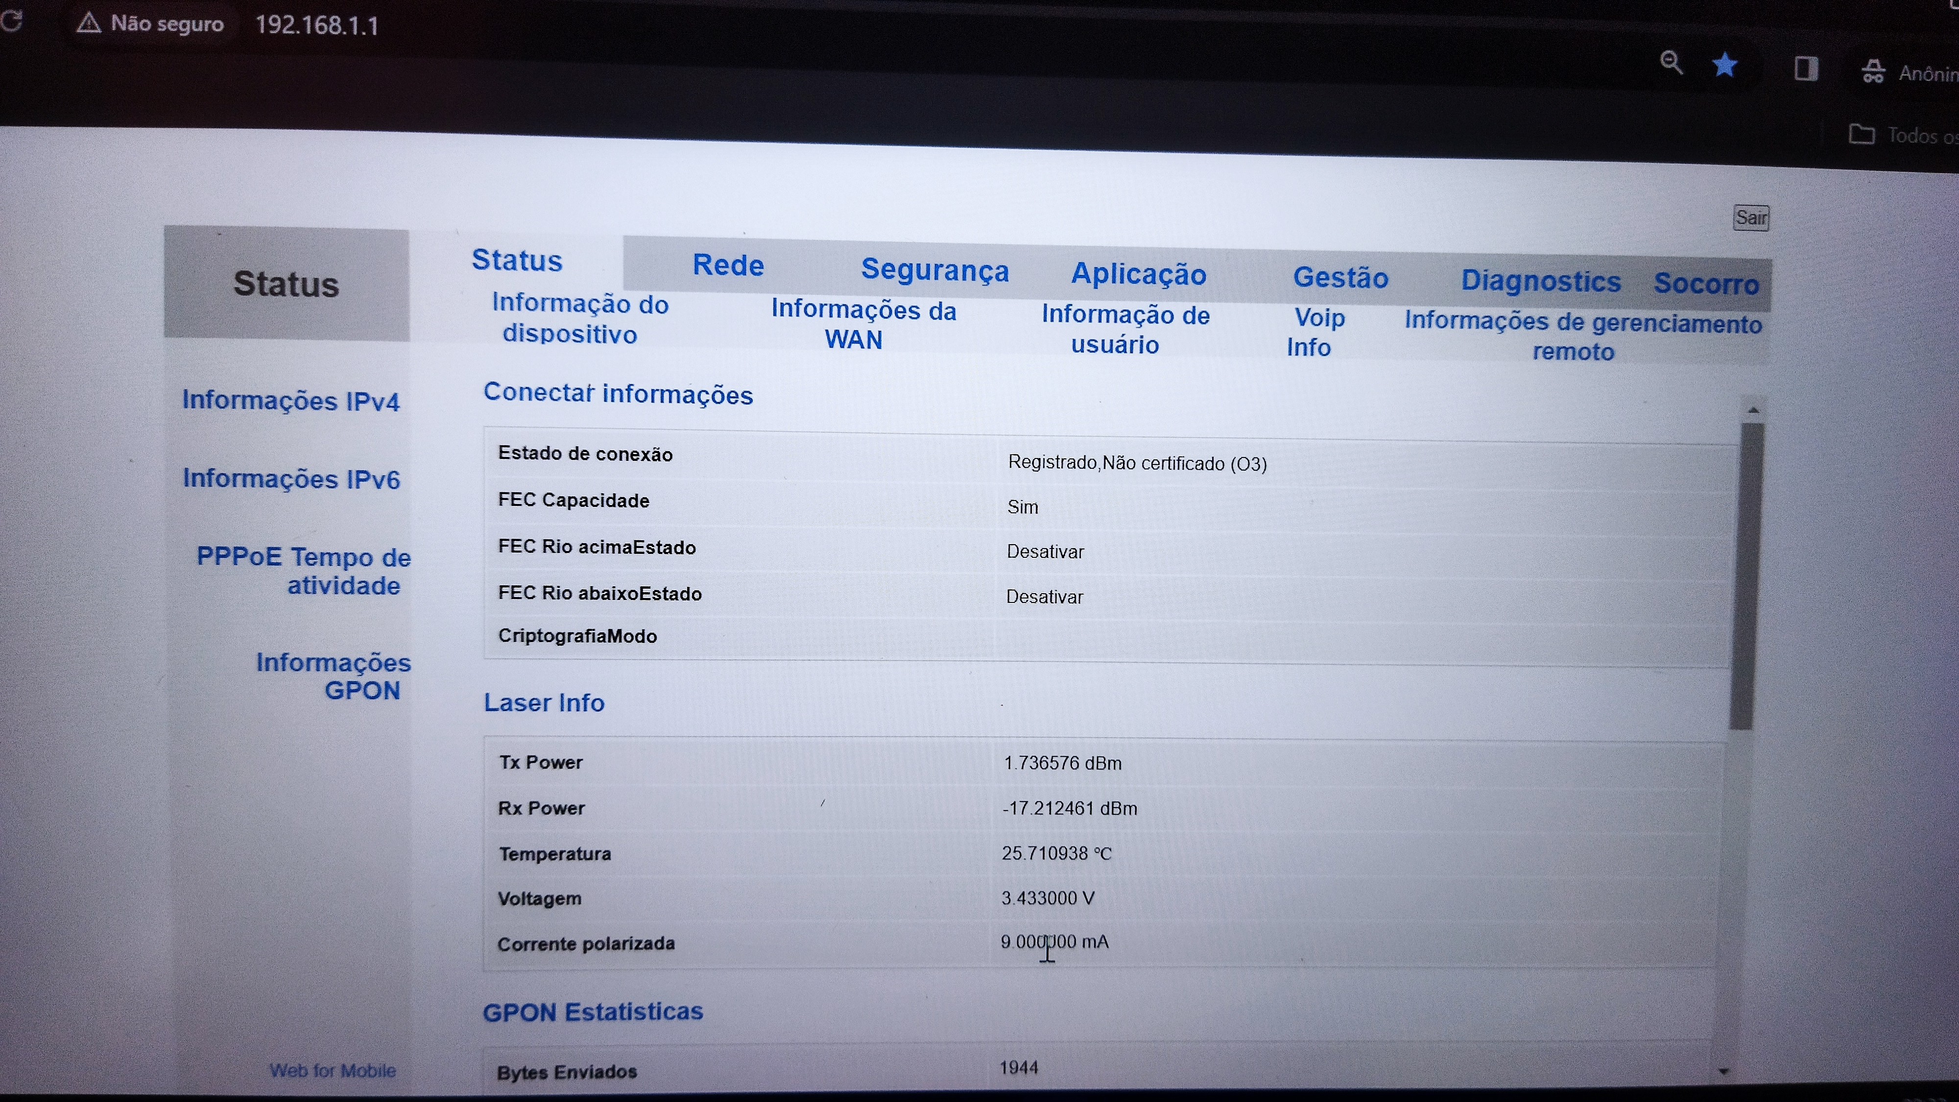Open Informações IPv4 in sidebar

(290, 401)
